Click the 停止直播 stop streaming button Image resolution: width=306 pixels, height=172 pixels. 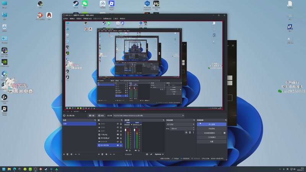[x=212, y=124]
